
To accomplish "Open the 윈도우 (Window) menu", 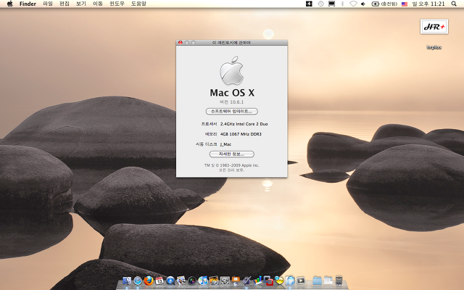I will [117, 4].
